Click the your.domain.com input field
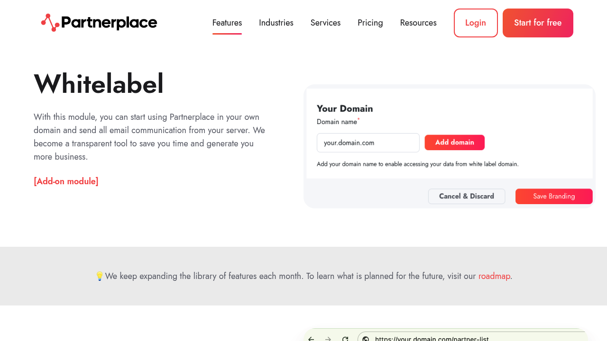The height and width of the screenshot is (341, 607). coord(368,143)
